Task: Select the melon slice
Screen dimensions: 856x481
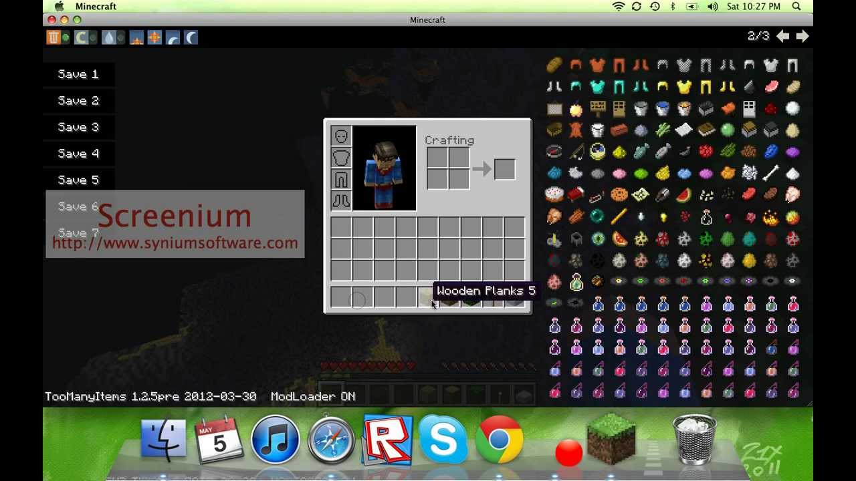Action: coord(684,195)
